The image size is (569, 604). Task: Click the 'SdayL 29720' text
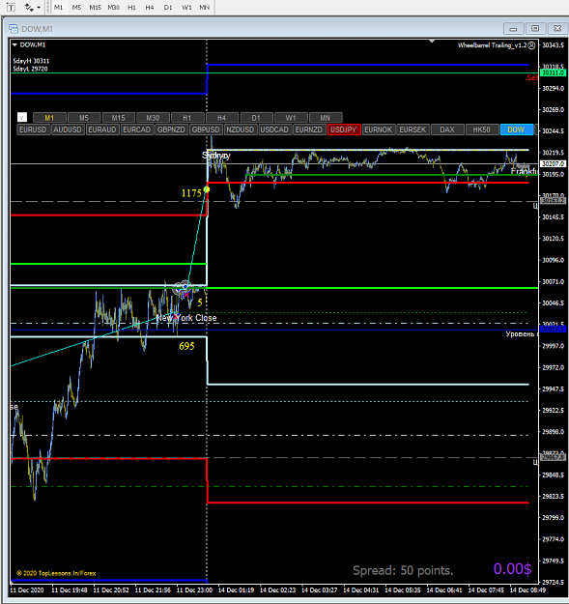click(30, 69)
